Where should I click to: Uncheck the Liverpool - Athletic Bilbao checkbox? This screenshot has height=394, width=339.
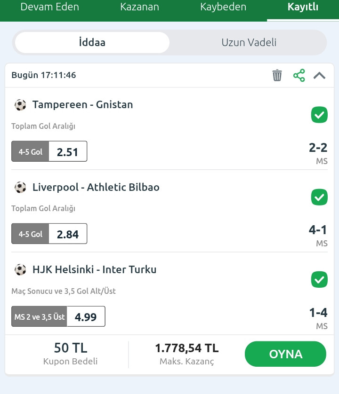(319, 197)
